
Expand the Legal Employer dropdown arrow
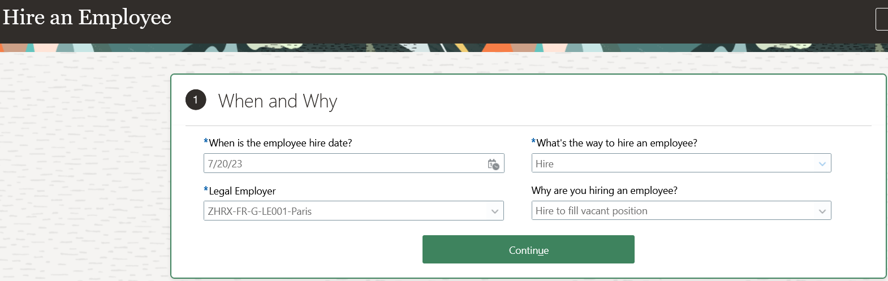[495, 211]
